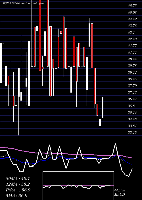The image size is (142, 200).
Task: Click the 39.78 price axis label
Action: (132, 66)
